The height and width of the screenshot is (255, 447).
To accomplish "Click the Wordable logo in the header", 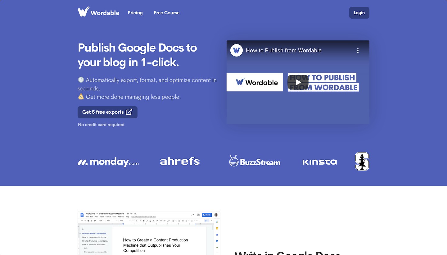I will click(x=98, y=12).
